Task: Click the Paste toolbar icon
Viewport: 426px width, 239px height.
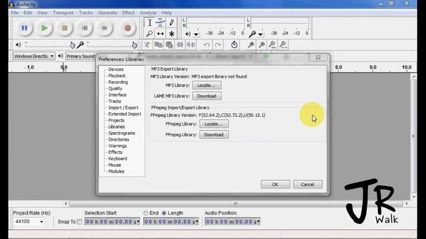Action: (x=169, y=44)
